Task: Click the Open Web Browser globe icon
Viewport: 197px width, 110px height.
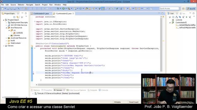Action: (x=117, y=9)
